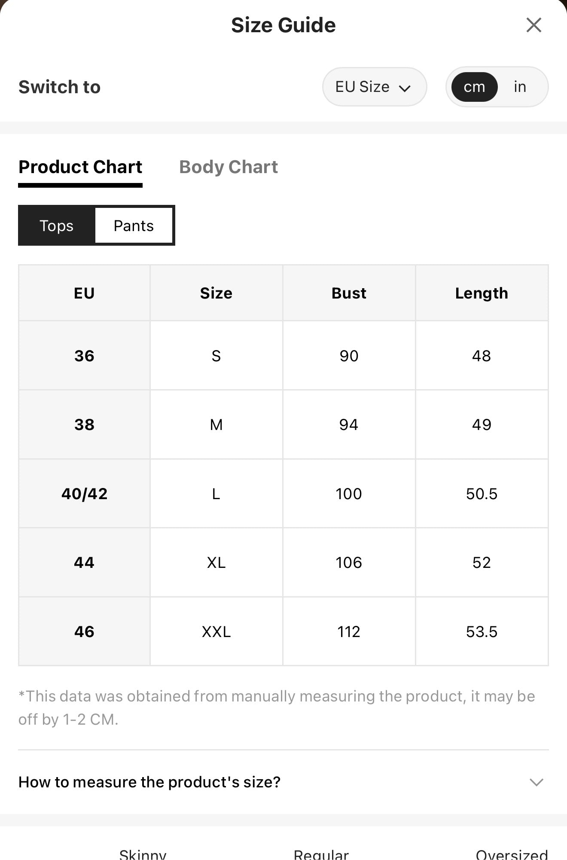This screenshot has height=860, width=567.
Task: Click the Bust column header
Action: (x=349, y=293)
